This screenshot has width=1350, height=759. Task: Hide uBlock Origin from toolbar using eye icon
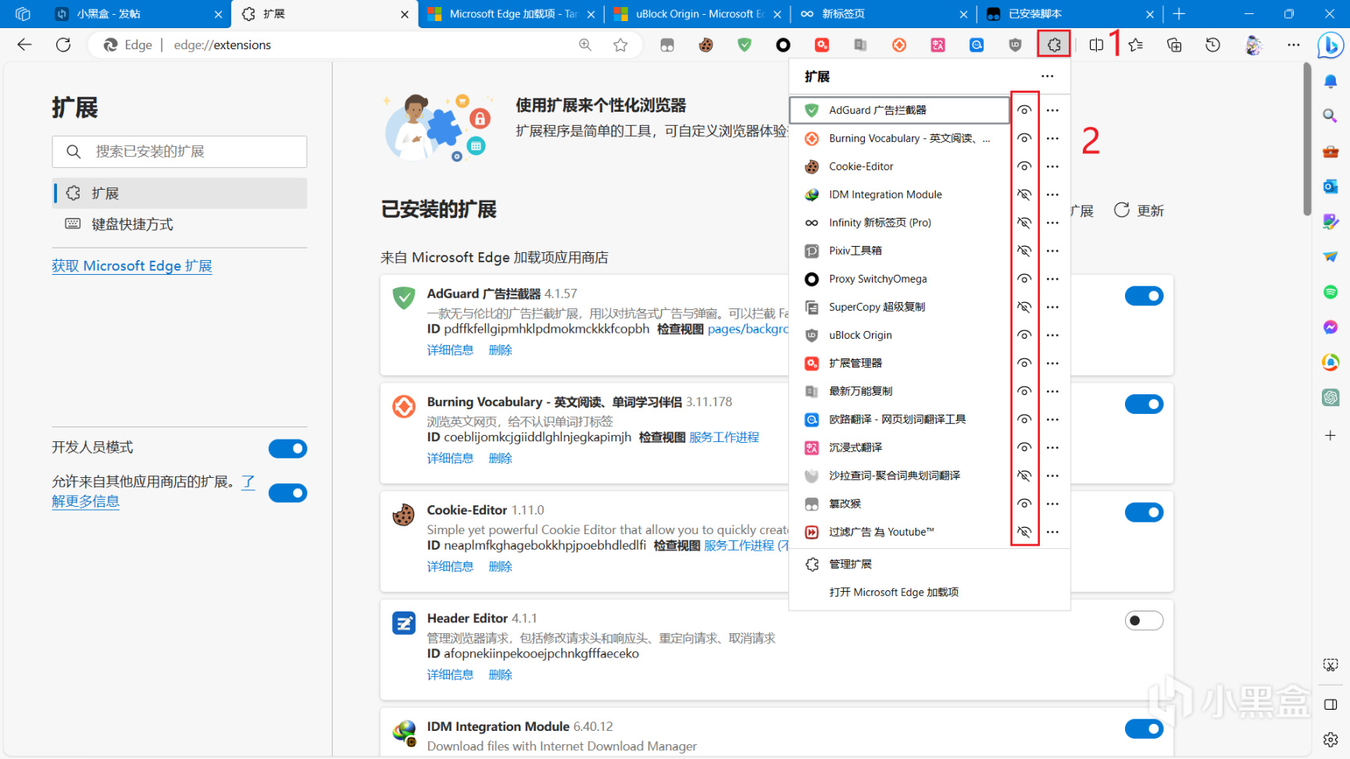[1024, 335]
